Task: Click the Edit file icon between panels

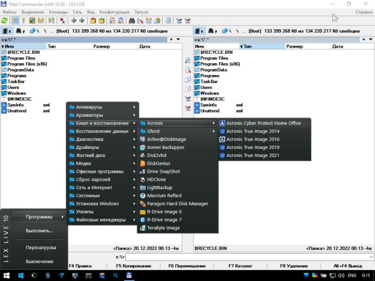Action: tap(188, 70)
